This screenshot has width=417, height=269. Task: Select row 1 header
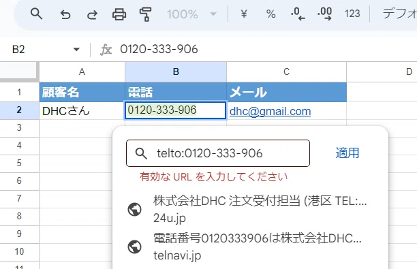coord(19,92)
